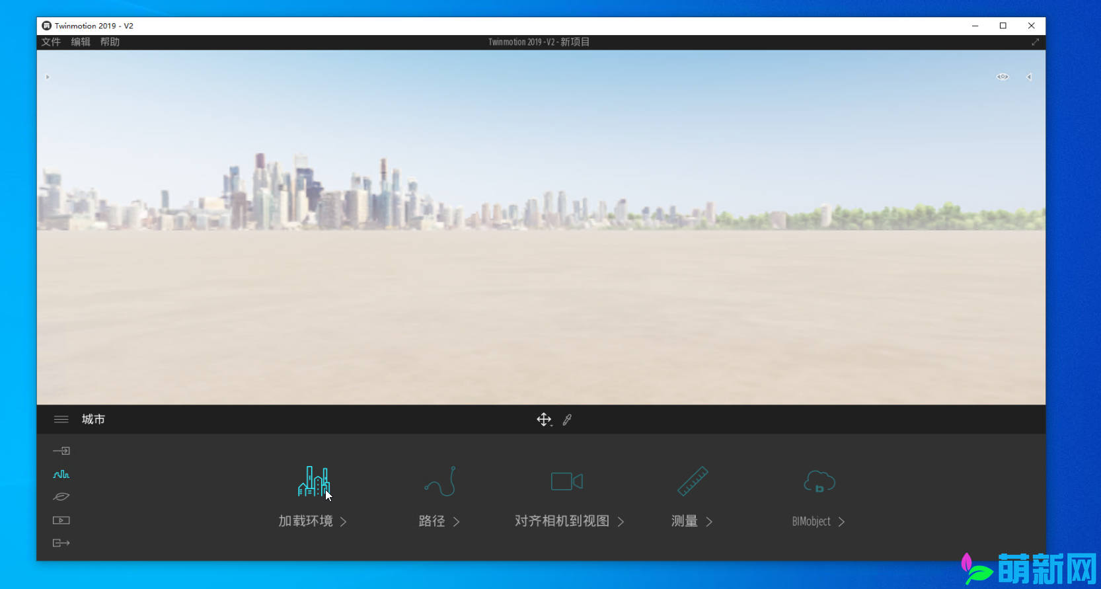Close the Twinmotion window

(x=1032, y=26)
